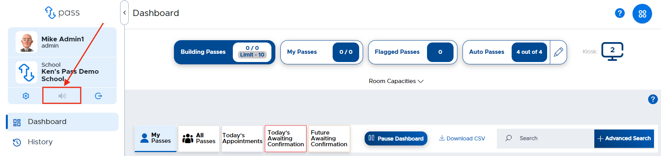661x156 pixels.
Task: Pause the dashboard updates
Action: coord(396,138)
